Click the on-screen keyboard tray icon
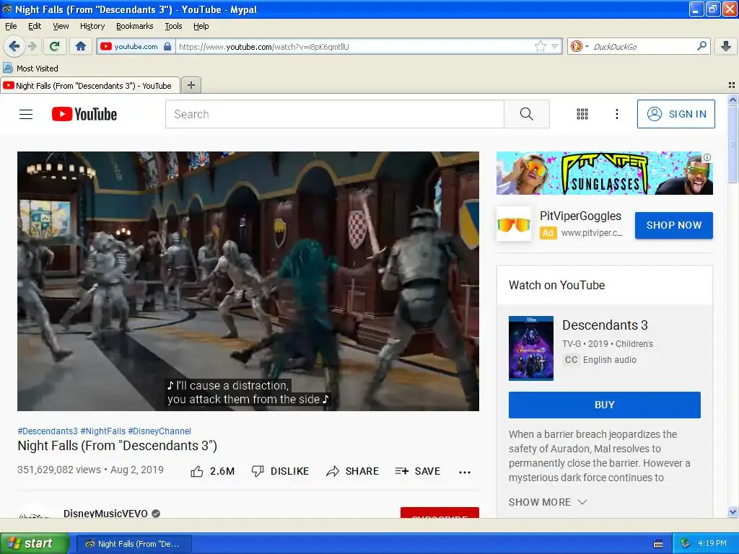This screenshot has height=554, width=739. 658,544
